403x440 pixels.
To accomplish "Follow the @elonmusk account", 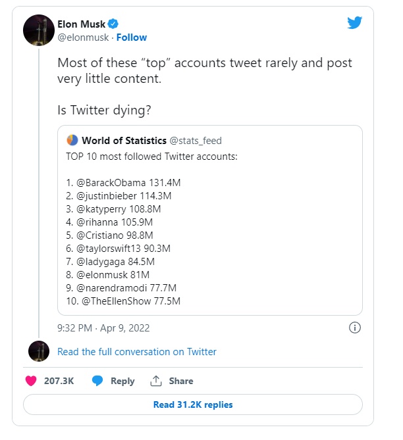I will point(132,37).
